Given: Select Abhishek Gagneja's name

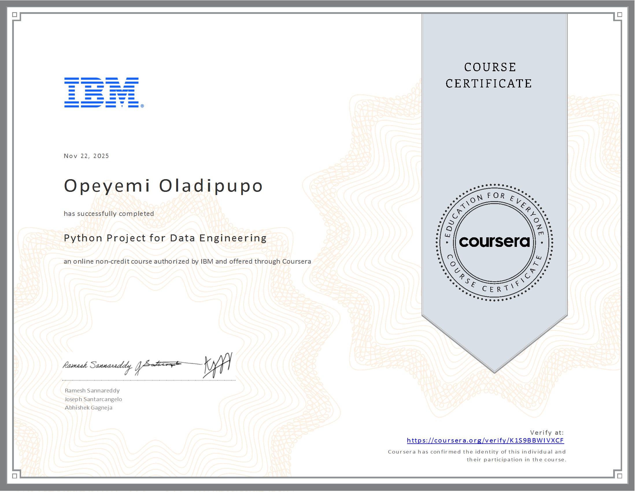Looking at the screenshot, I should click(x=88, y=407).
